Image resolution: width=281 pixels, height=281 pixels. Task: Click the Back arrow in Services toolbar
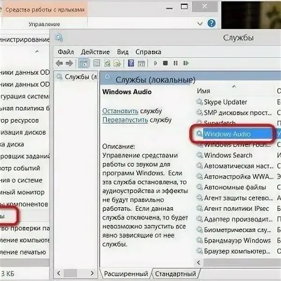[59, 63]
